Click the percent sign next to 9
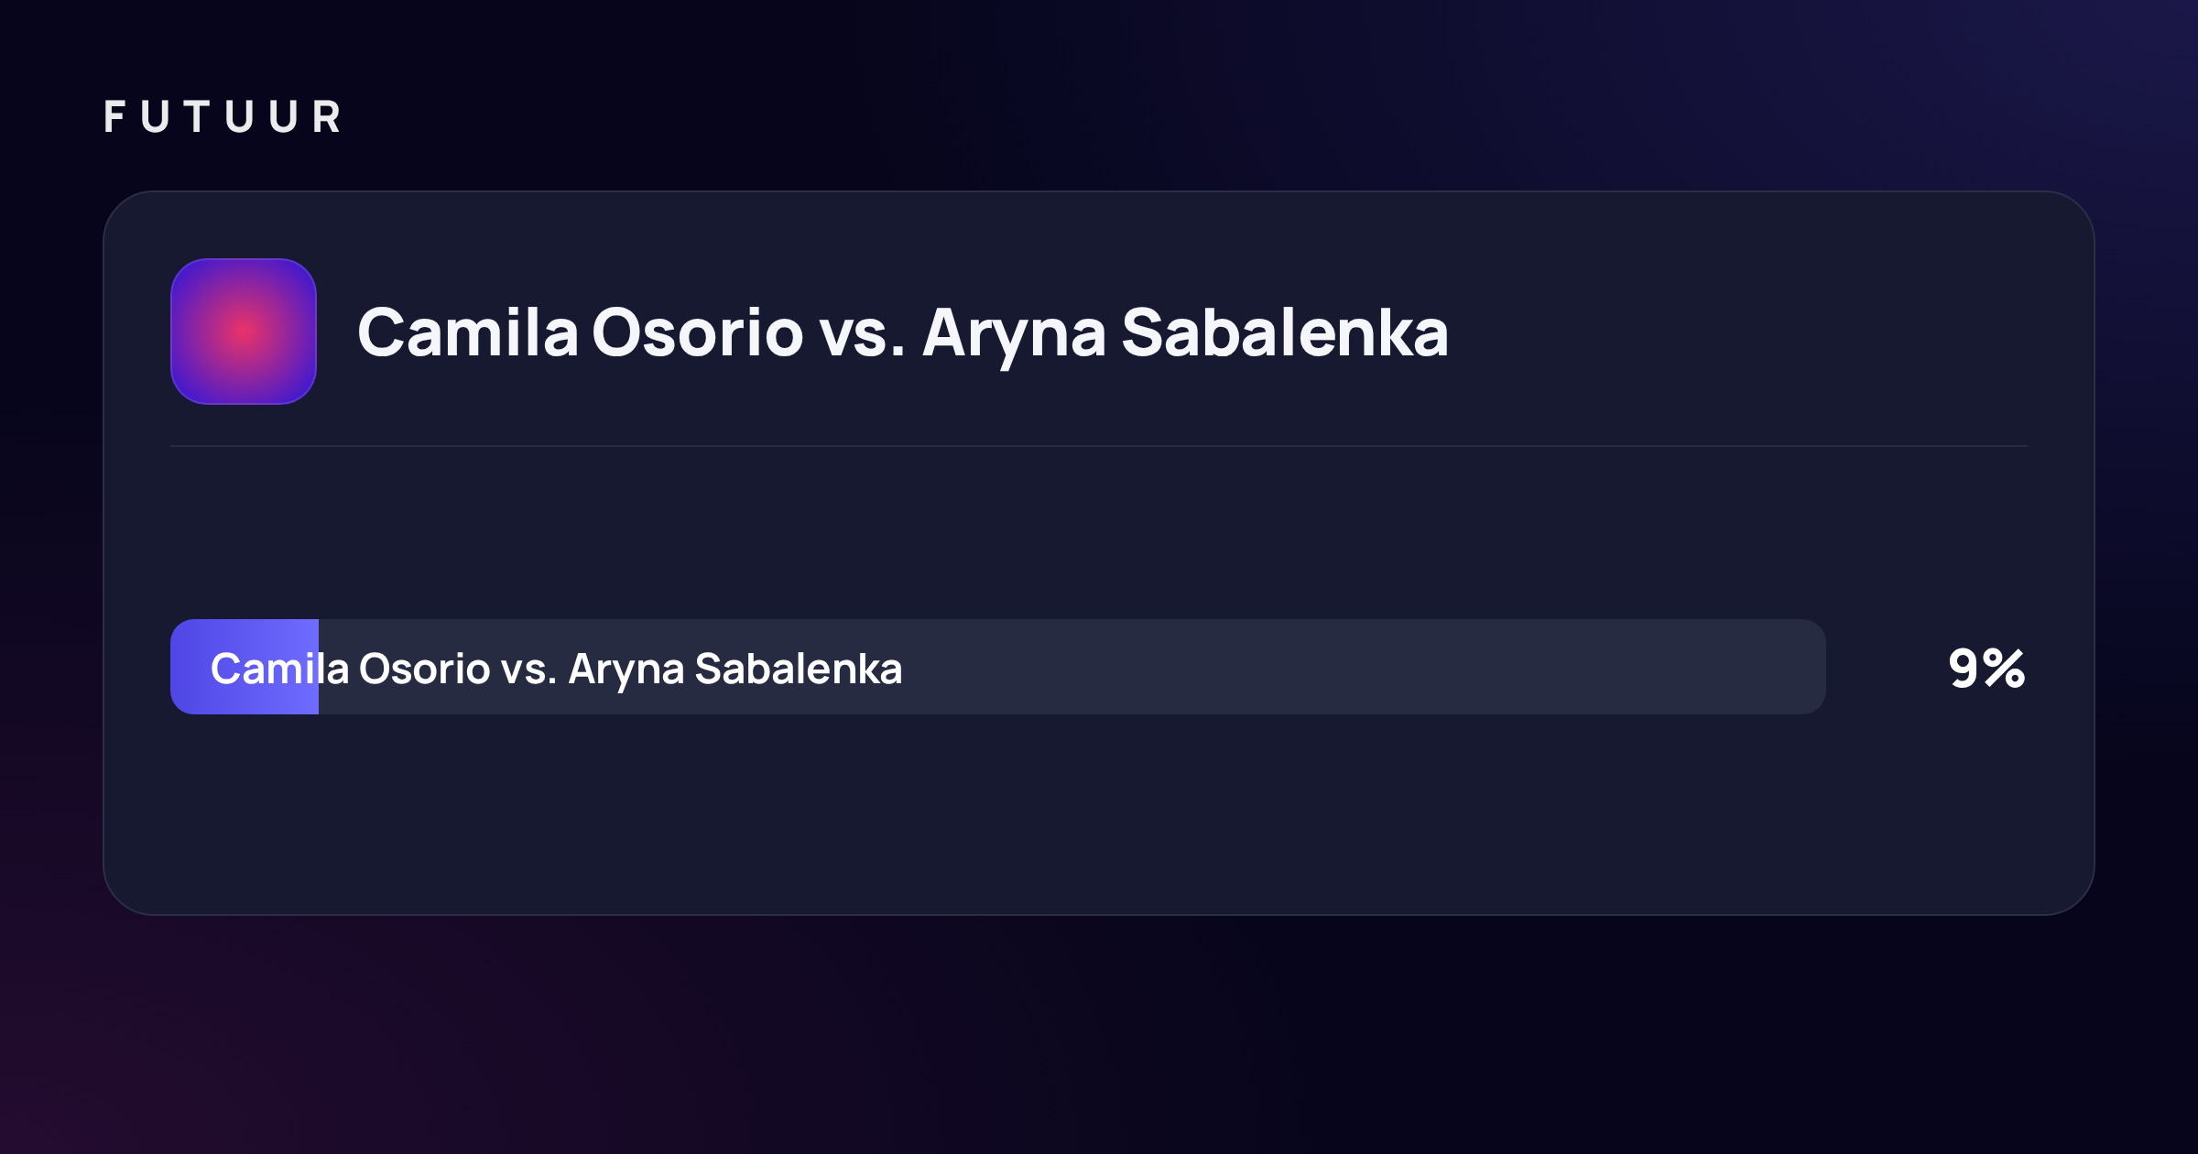 pyautogui.click(x=2004, y=668)
